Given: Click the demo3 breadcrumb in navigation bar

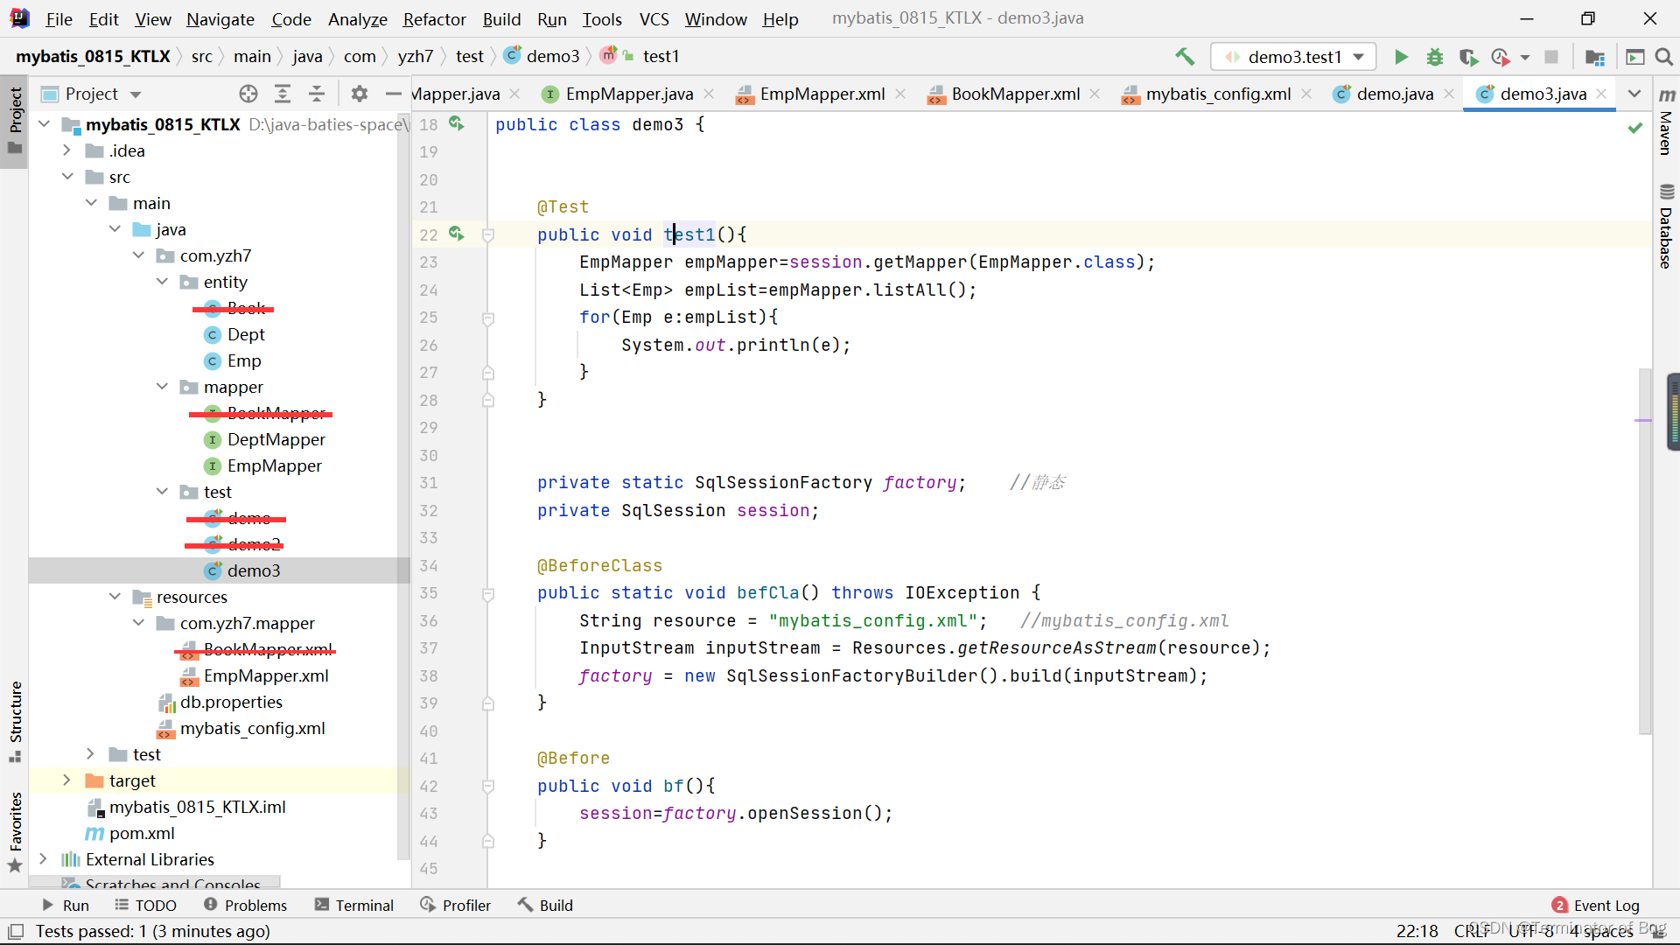Looking at the screenshot, I should click(542, 56).
